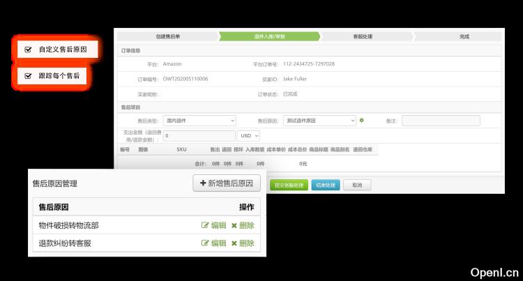Click the blue 结束处理 button
This screenshot has height=281, width=523.
point(326,185)
